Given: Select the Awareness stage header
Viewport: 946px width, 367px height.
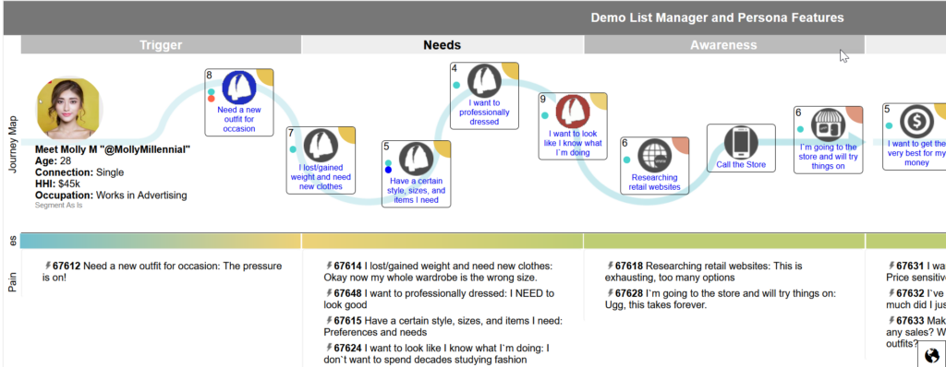Looking at the screenshot, I should 723,45.
